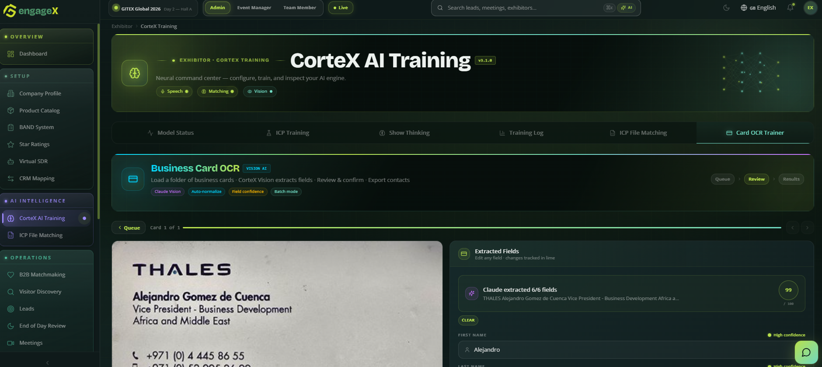
Task: Click the Meetings camera icon
Action: [x=10, y=343]
